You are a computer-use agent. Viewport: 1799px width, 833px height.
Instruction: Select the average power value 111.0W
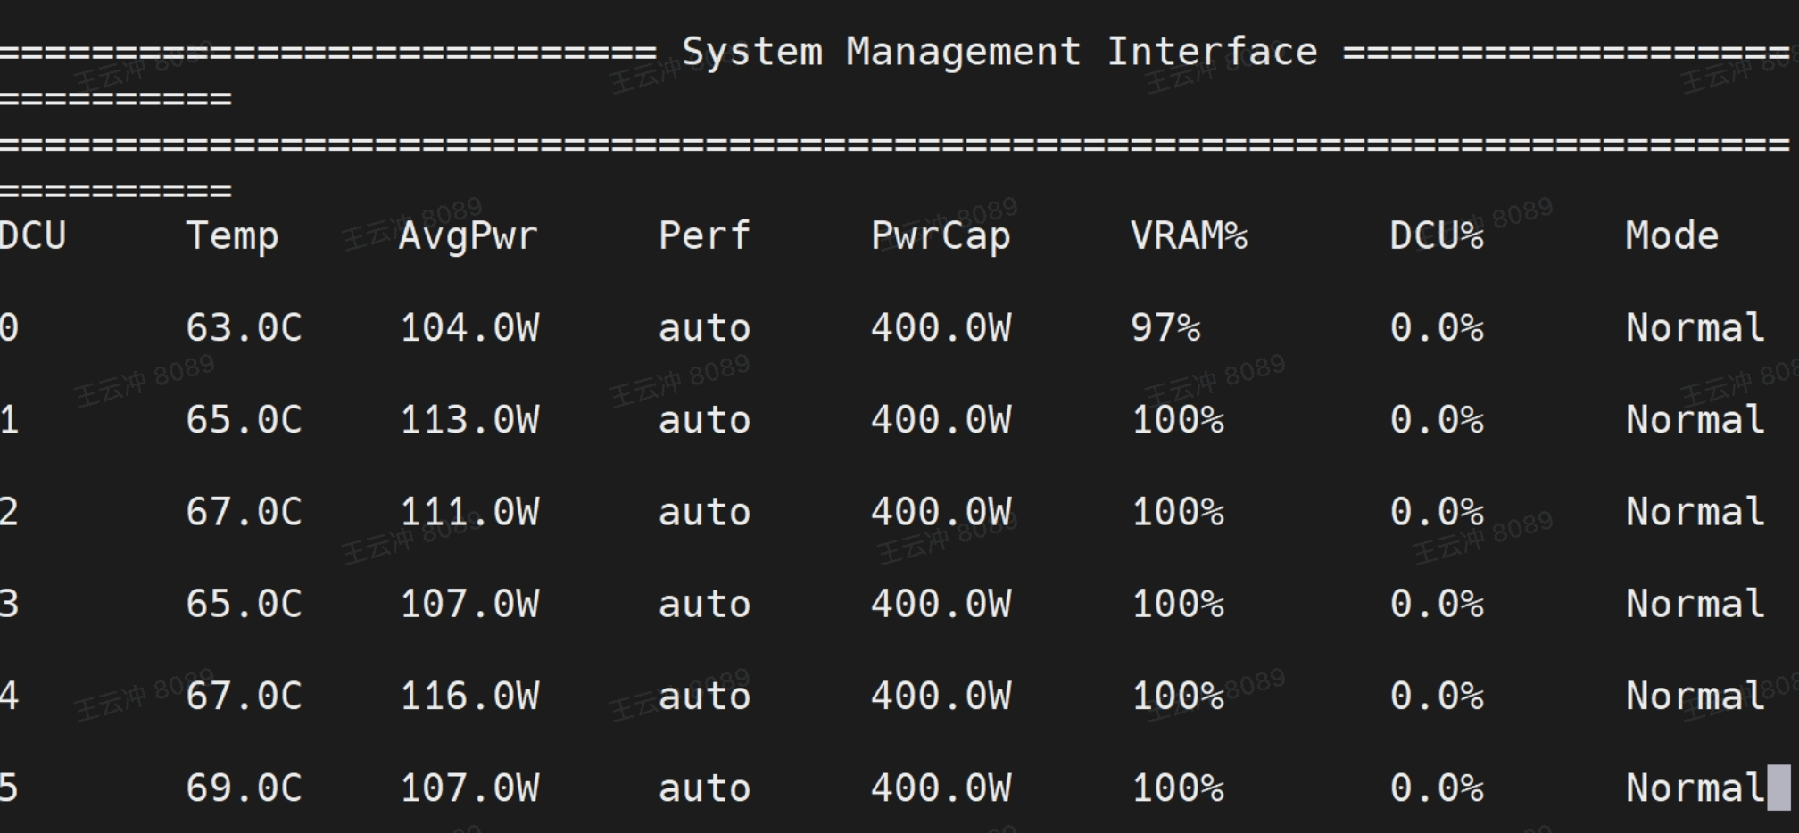tap(469, 512)
